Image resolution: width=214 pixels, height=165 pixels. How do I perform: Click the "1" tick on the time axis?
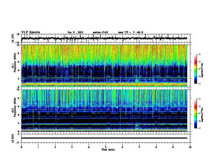pyautogui.click(x=38, y=147)
